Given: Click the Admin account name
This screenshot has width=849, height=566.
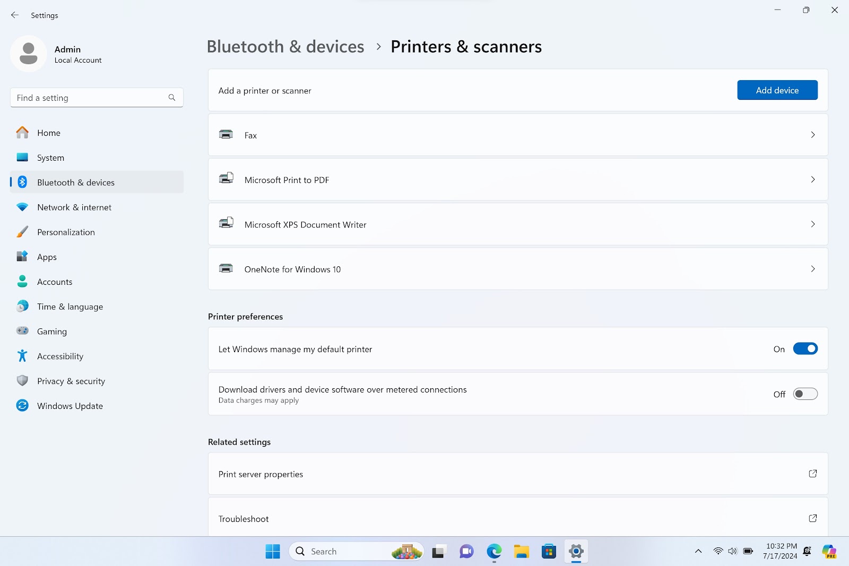Looking at the screenshot, I should coord(67,49).
